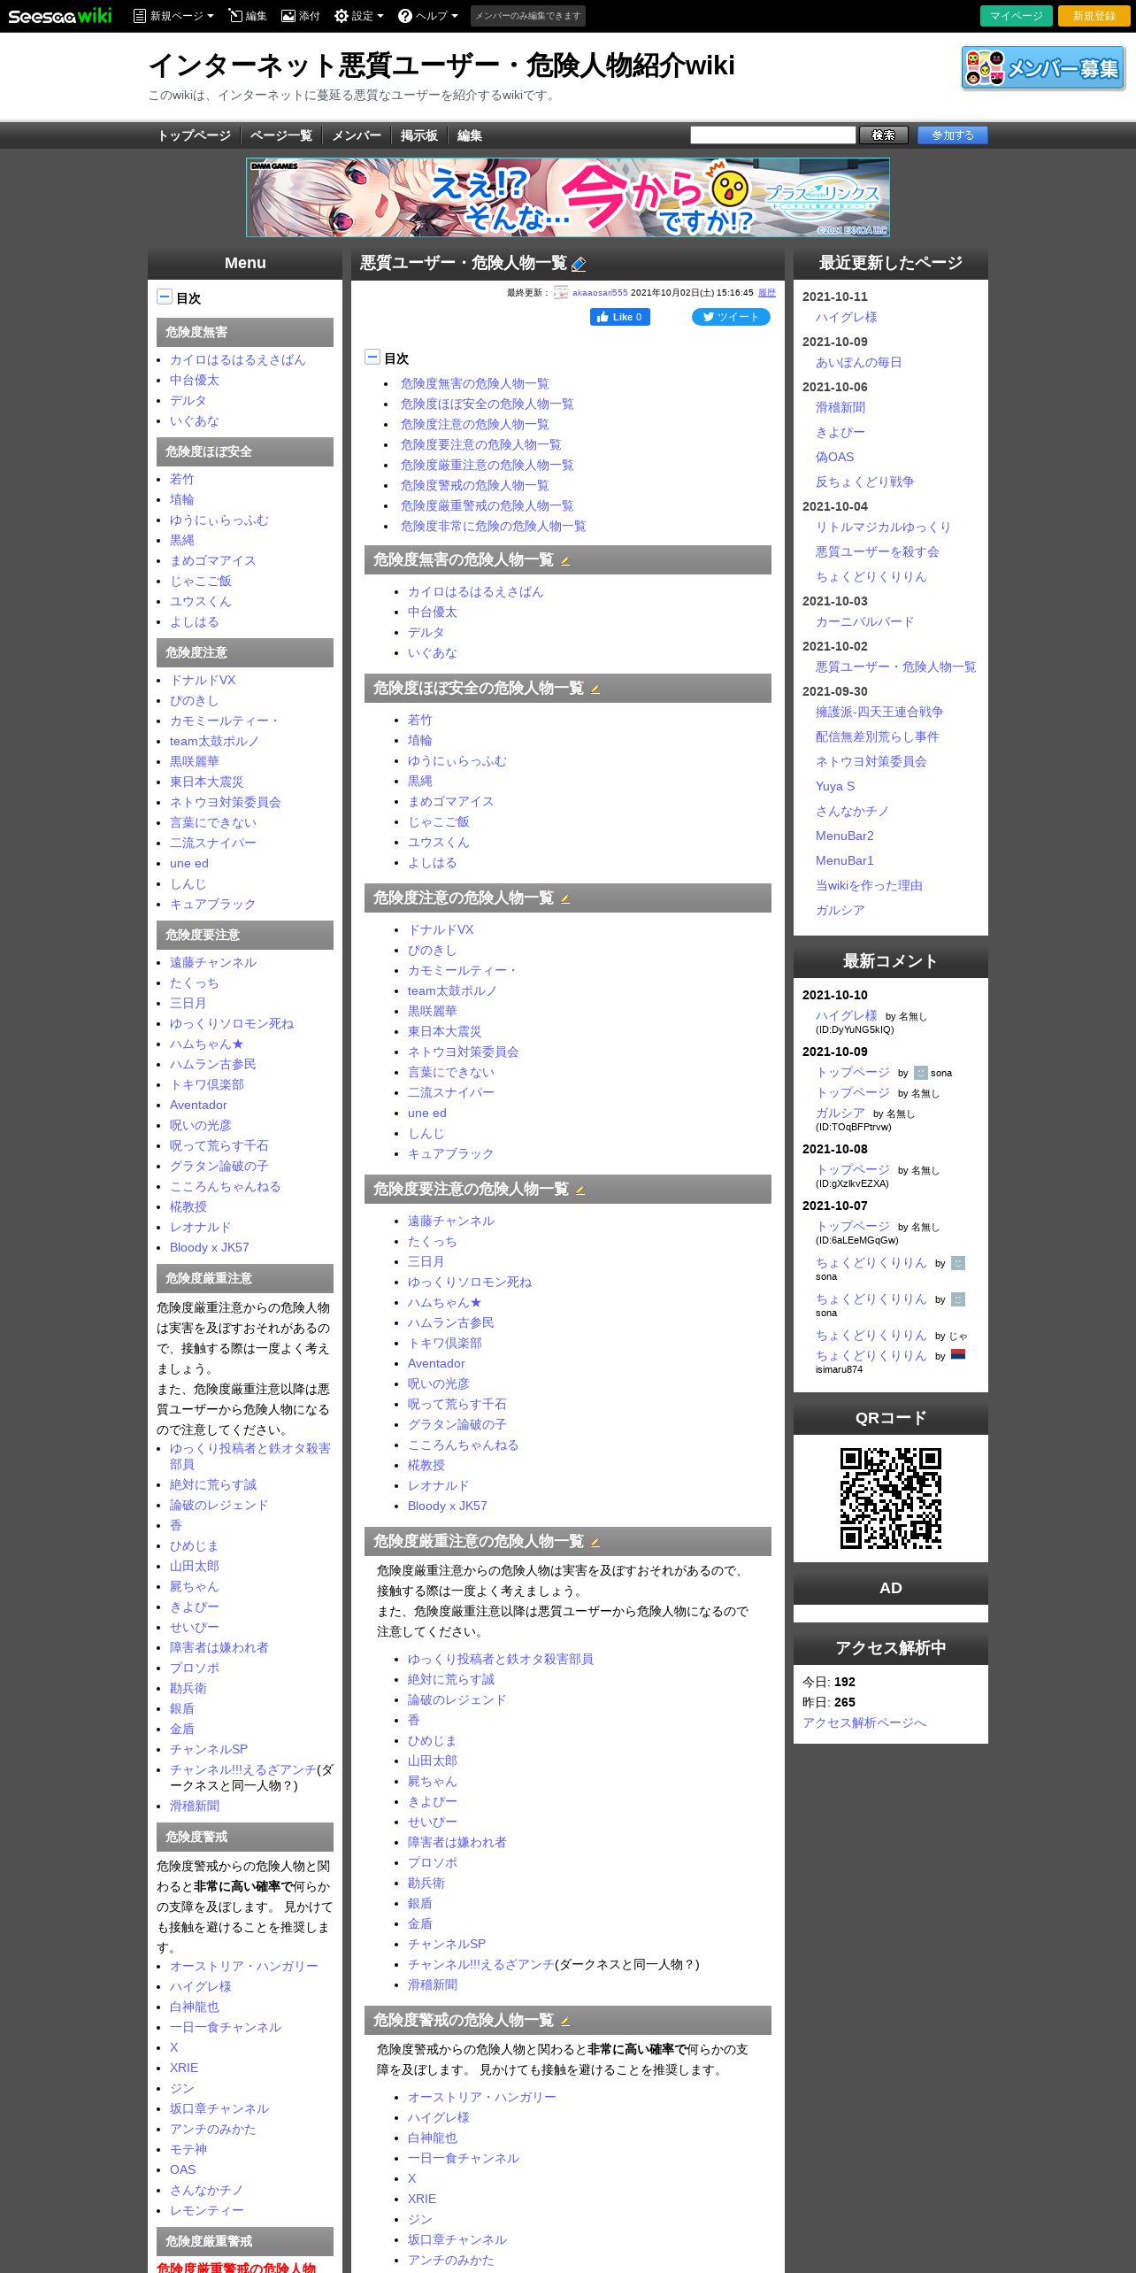Click the DMM GAMES ad banner
This screenshot has height=2273, width=1136.
pyautogui.click(x=568, y=197)
